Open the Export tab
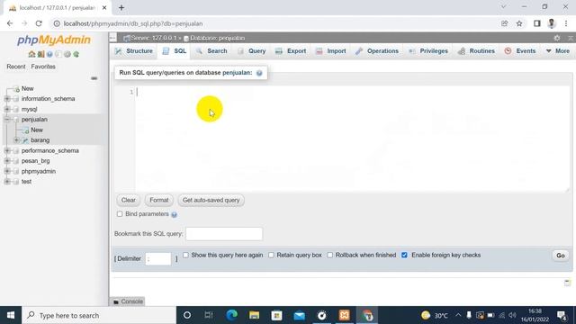The width and height of the screenshot is (576, 324). [x=291, y=51]
